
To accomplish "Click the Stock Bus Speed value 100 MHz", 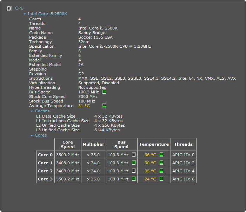I will 87,101.
